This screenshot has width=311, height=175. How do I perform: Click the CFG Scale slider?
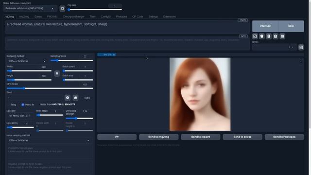tap(50, 88)
